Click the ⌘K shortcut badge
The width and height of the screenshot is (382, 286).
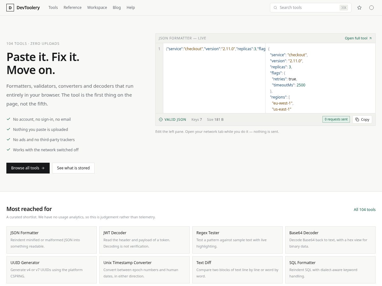344,8
